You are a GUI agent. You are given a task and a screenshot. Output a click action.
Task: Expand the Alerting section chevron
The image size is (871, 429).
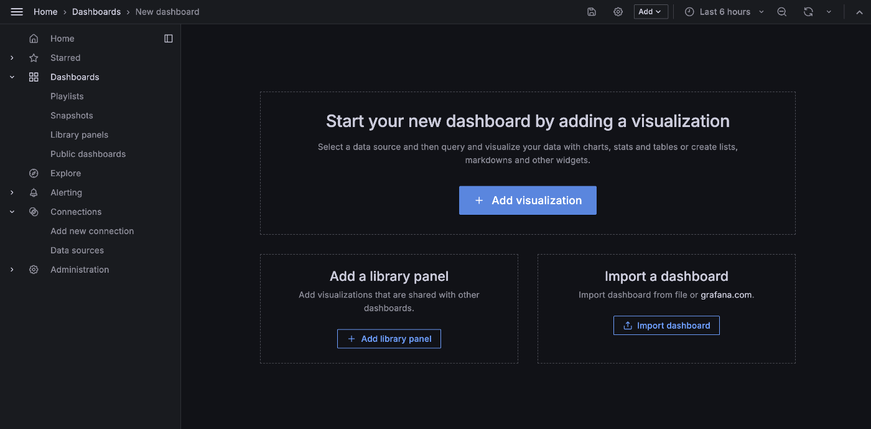coord(12,193)
